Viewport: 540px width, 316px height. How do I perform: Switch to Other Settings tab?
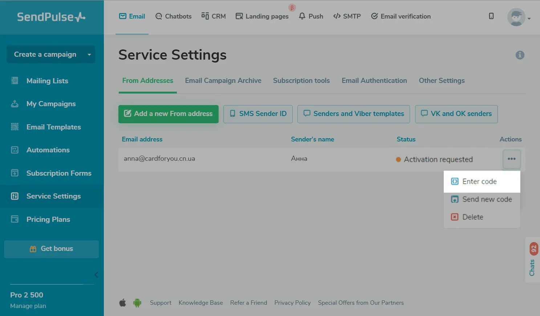coord(442,81)
